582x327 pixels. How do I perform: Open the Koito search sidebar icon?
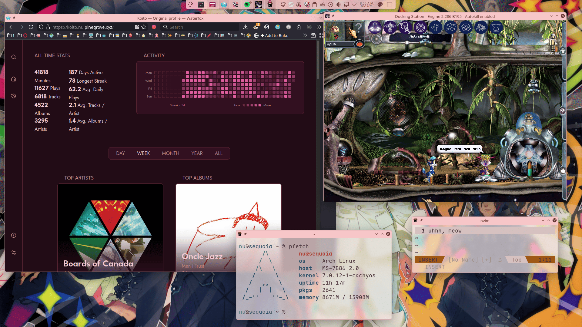tap(14, 57)
